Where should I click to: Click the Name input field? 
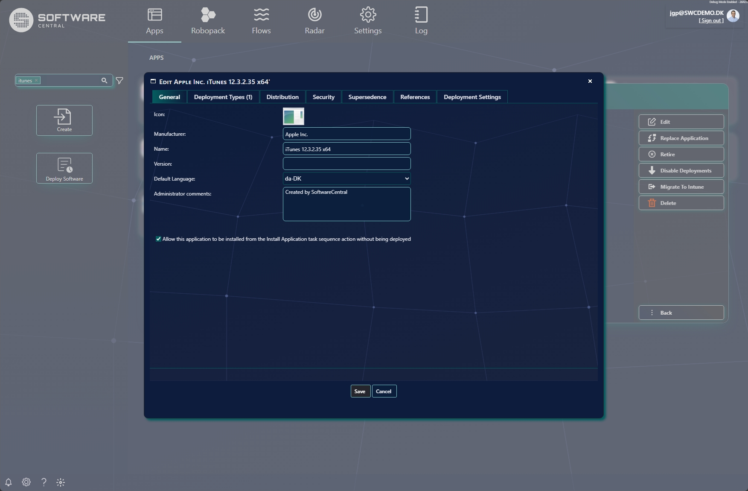tap(346, 149)
